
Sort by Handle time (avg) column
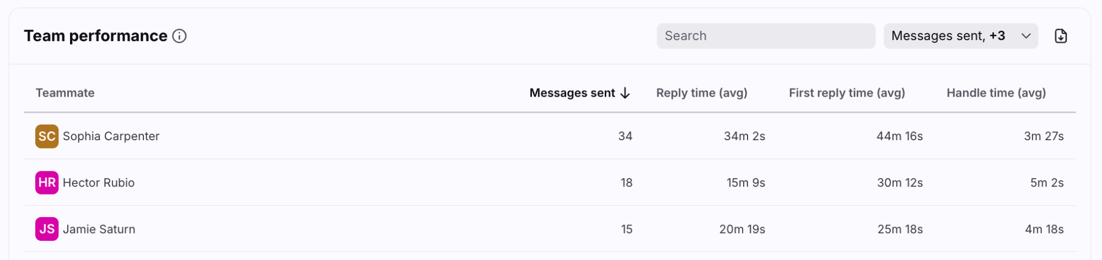coord(996,93)
